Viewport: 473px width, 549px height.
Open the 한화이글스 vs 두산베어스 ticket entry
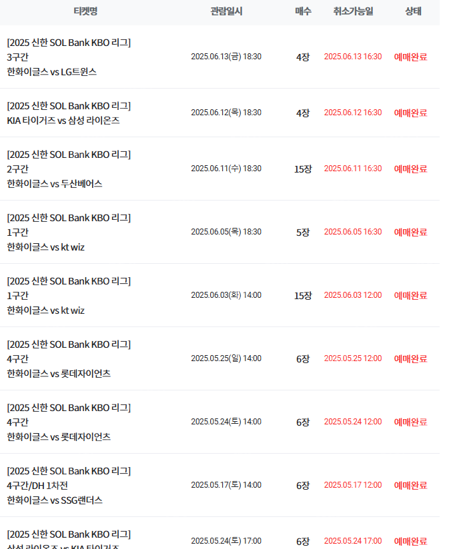tap(69, 169)
